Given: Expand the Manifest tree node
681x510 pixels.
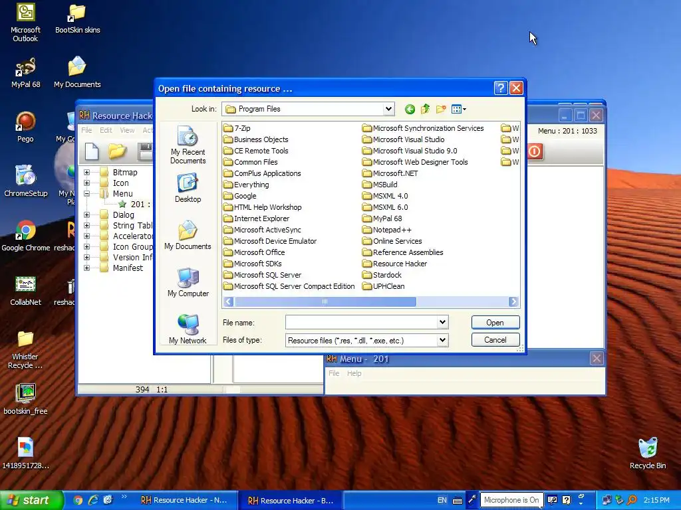Looking at the screenshot, I should coord(87,268).
